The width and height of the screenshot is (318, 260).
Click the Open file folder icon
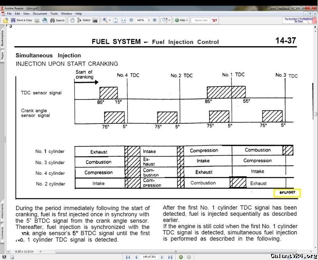pos(6,20)
